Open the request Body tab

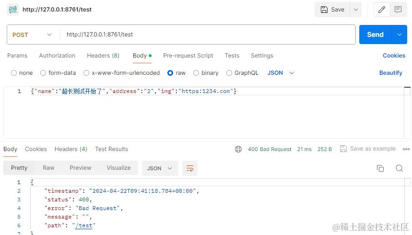pyautogui.click(x=142, y=56)
